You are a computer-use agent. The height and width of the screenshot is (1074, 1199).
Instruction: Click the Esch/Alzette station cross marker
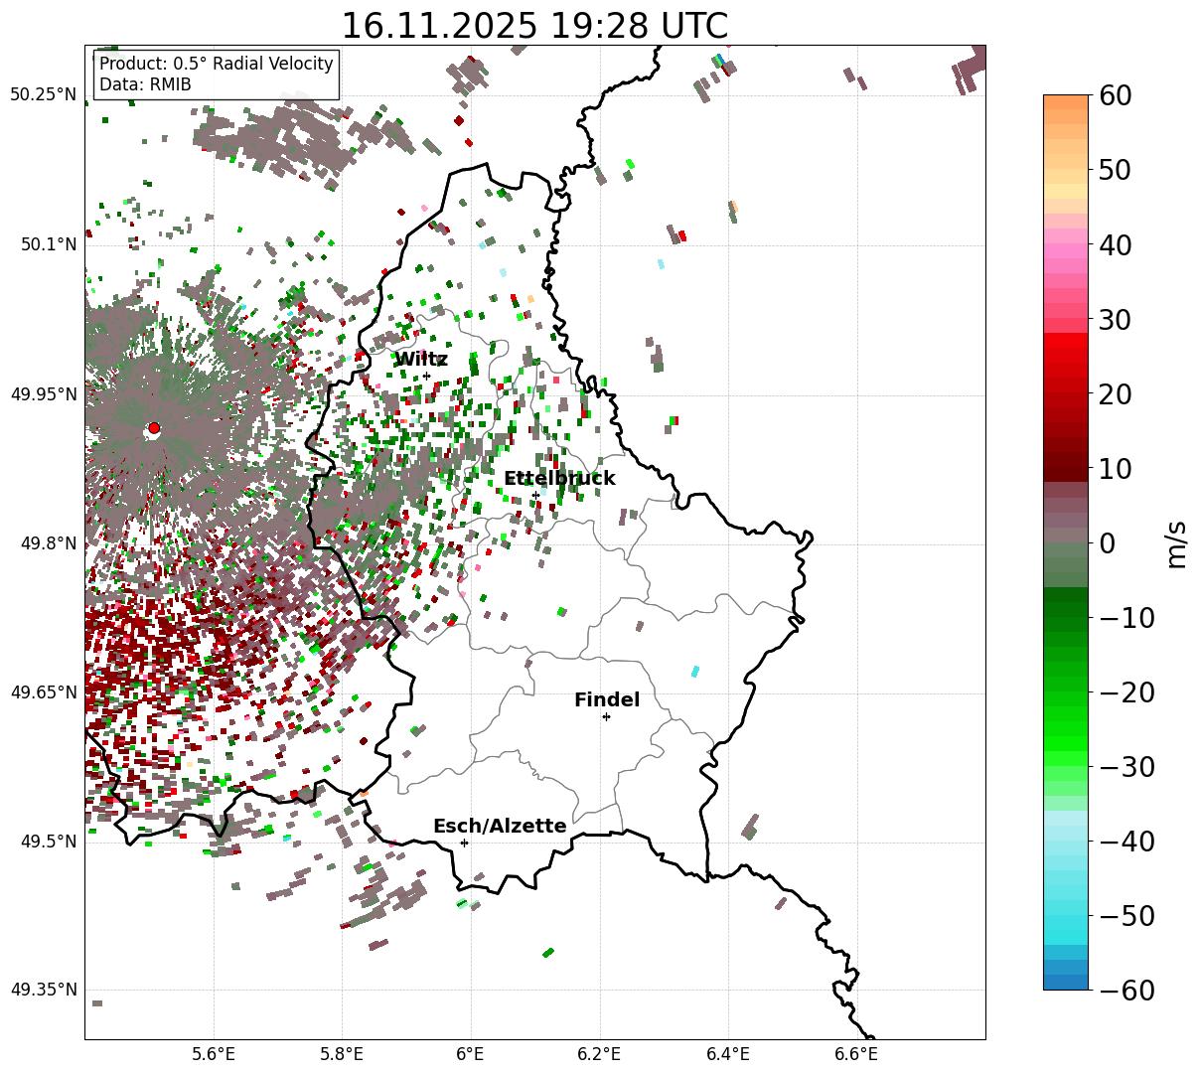point(464,843)
